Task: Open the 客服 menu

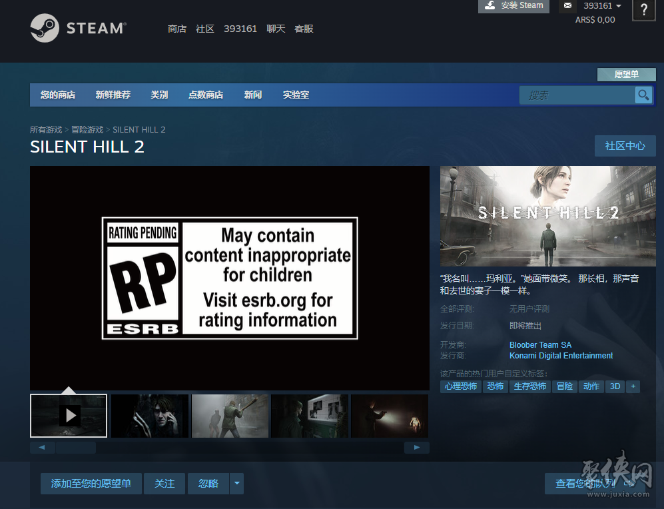Action: point(304,29)
